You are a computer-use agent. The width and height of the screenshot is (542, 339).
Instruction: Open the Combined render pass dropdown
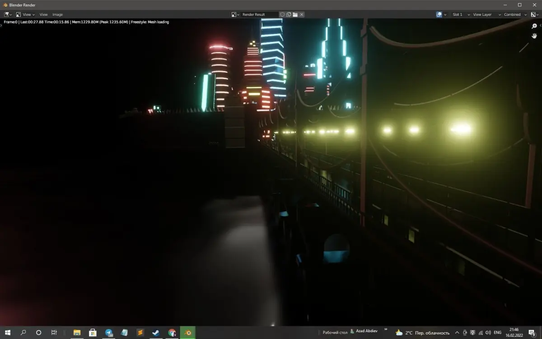tap(516, 14)
